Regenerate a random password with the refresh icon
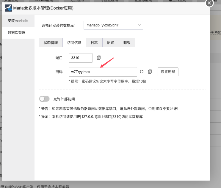Viewport: 221px width, 188px height. click(142, 72)
